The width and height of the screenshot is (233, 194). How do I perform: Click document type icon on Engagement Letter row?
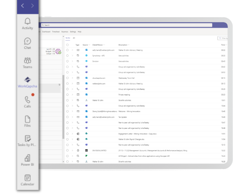(78, 134)
